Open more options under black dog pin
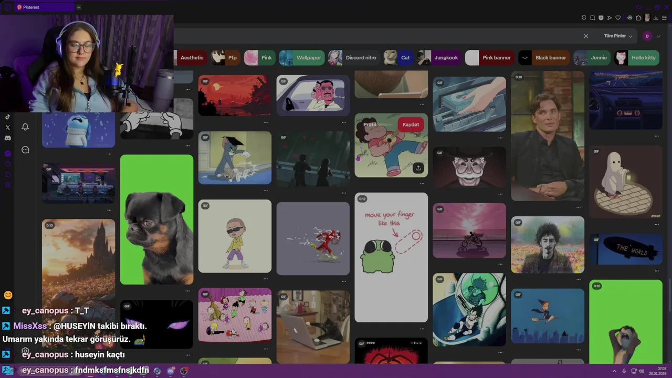Screen dimensions: 672x378 (187, 291)
